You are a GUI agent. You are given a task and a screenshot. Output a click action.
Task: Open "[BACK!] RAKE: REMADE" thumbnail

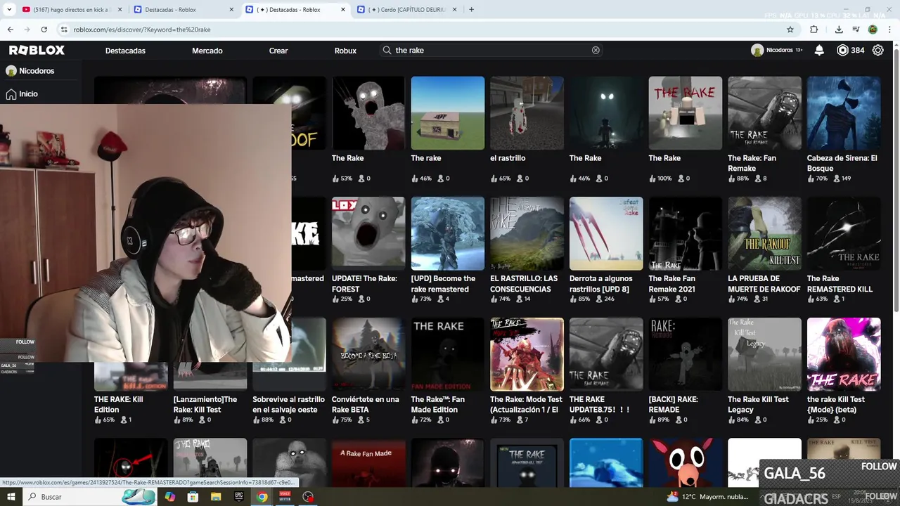(686, 354)
